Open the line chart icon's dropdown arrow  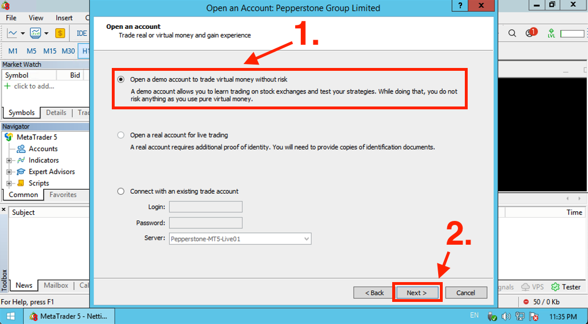pos(23,33)
